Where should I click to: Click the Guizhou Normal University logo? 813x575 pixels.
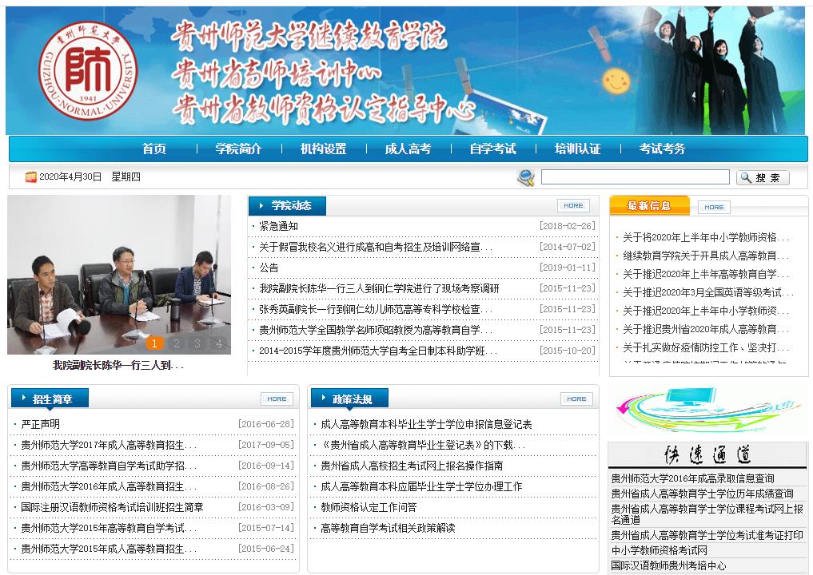(89, 70)
